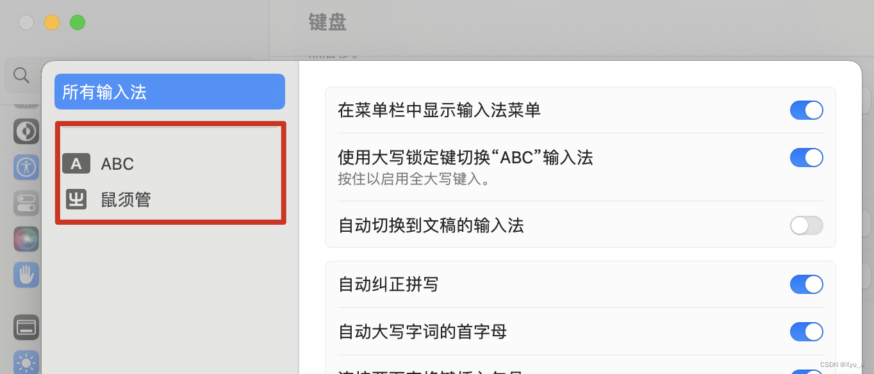Open the Control Center switches icon
Viewport: 874px width, 374px height.
[26, 203]
